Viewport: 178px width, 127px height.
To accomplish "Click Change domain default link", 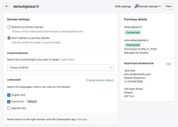I will (x=100, y=80).
